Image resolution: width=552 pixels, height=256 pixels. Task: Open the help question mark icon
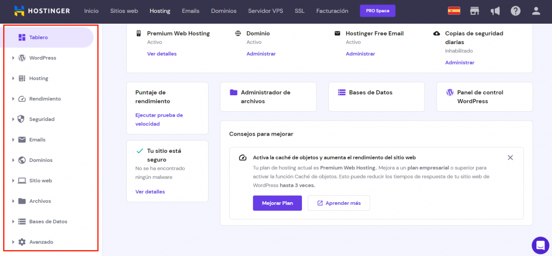(x=515, y=11)
